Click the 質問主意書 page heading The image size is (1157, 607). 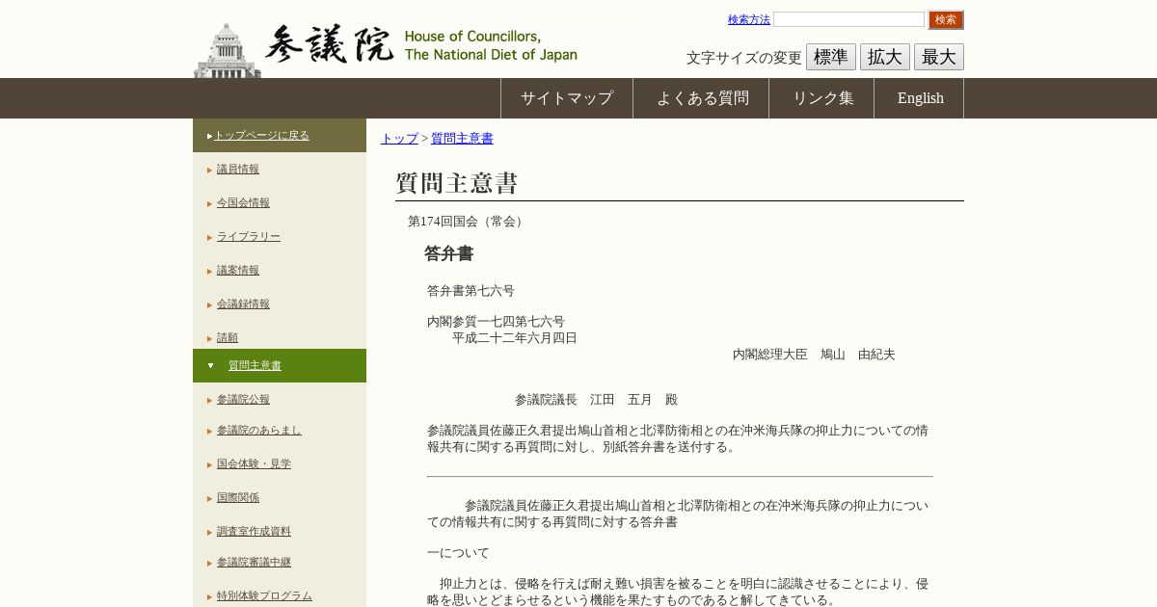pos(457,183)
